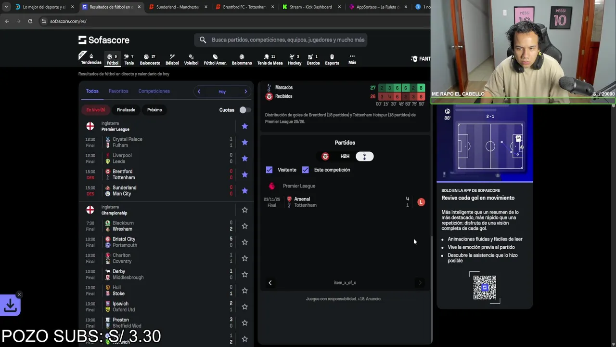This screenshot has height=347, width=616.
Task: Click the browser address bar
Action: [x=231, y=21]
